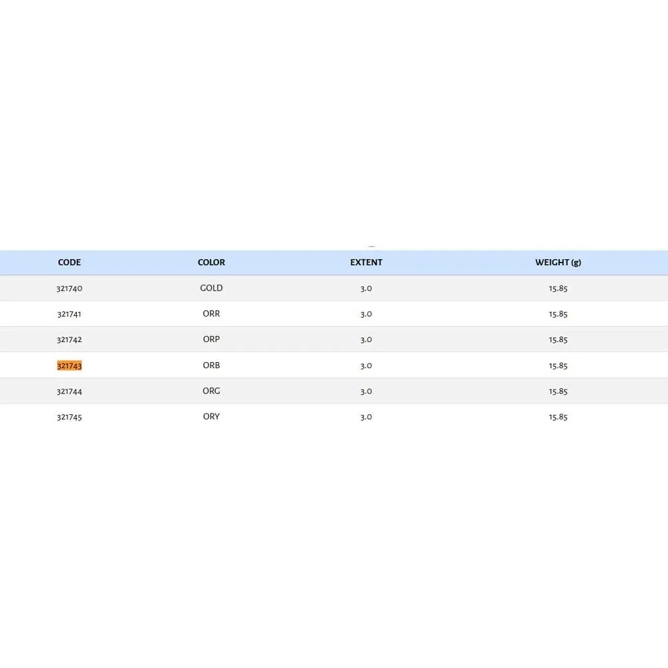
Task: Click the COLOR column header
Action: click(x=211, y=263)
